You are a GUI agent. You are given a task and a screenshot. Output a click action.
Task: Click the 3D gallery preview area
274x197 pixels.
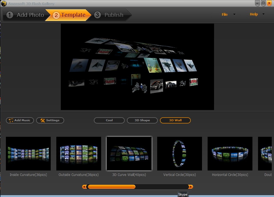[137, 67]
